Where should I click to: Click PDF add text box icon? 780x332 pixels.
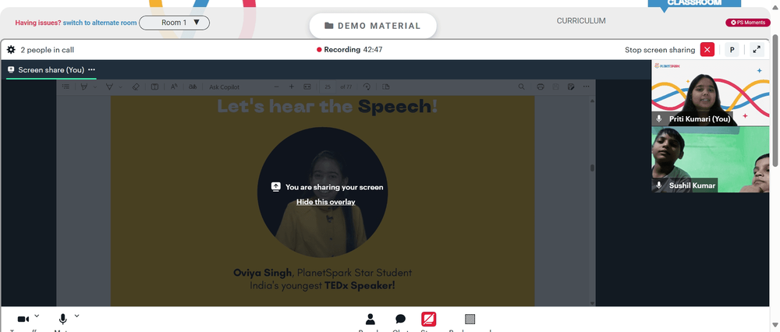(x=154, y=87)
